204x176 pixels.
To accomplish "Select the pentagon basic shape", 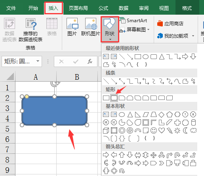I will click(x=170, y=115).
